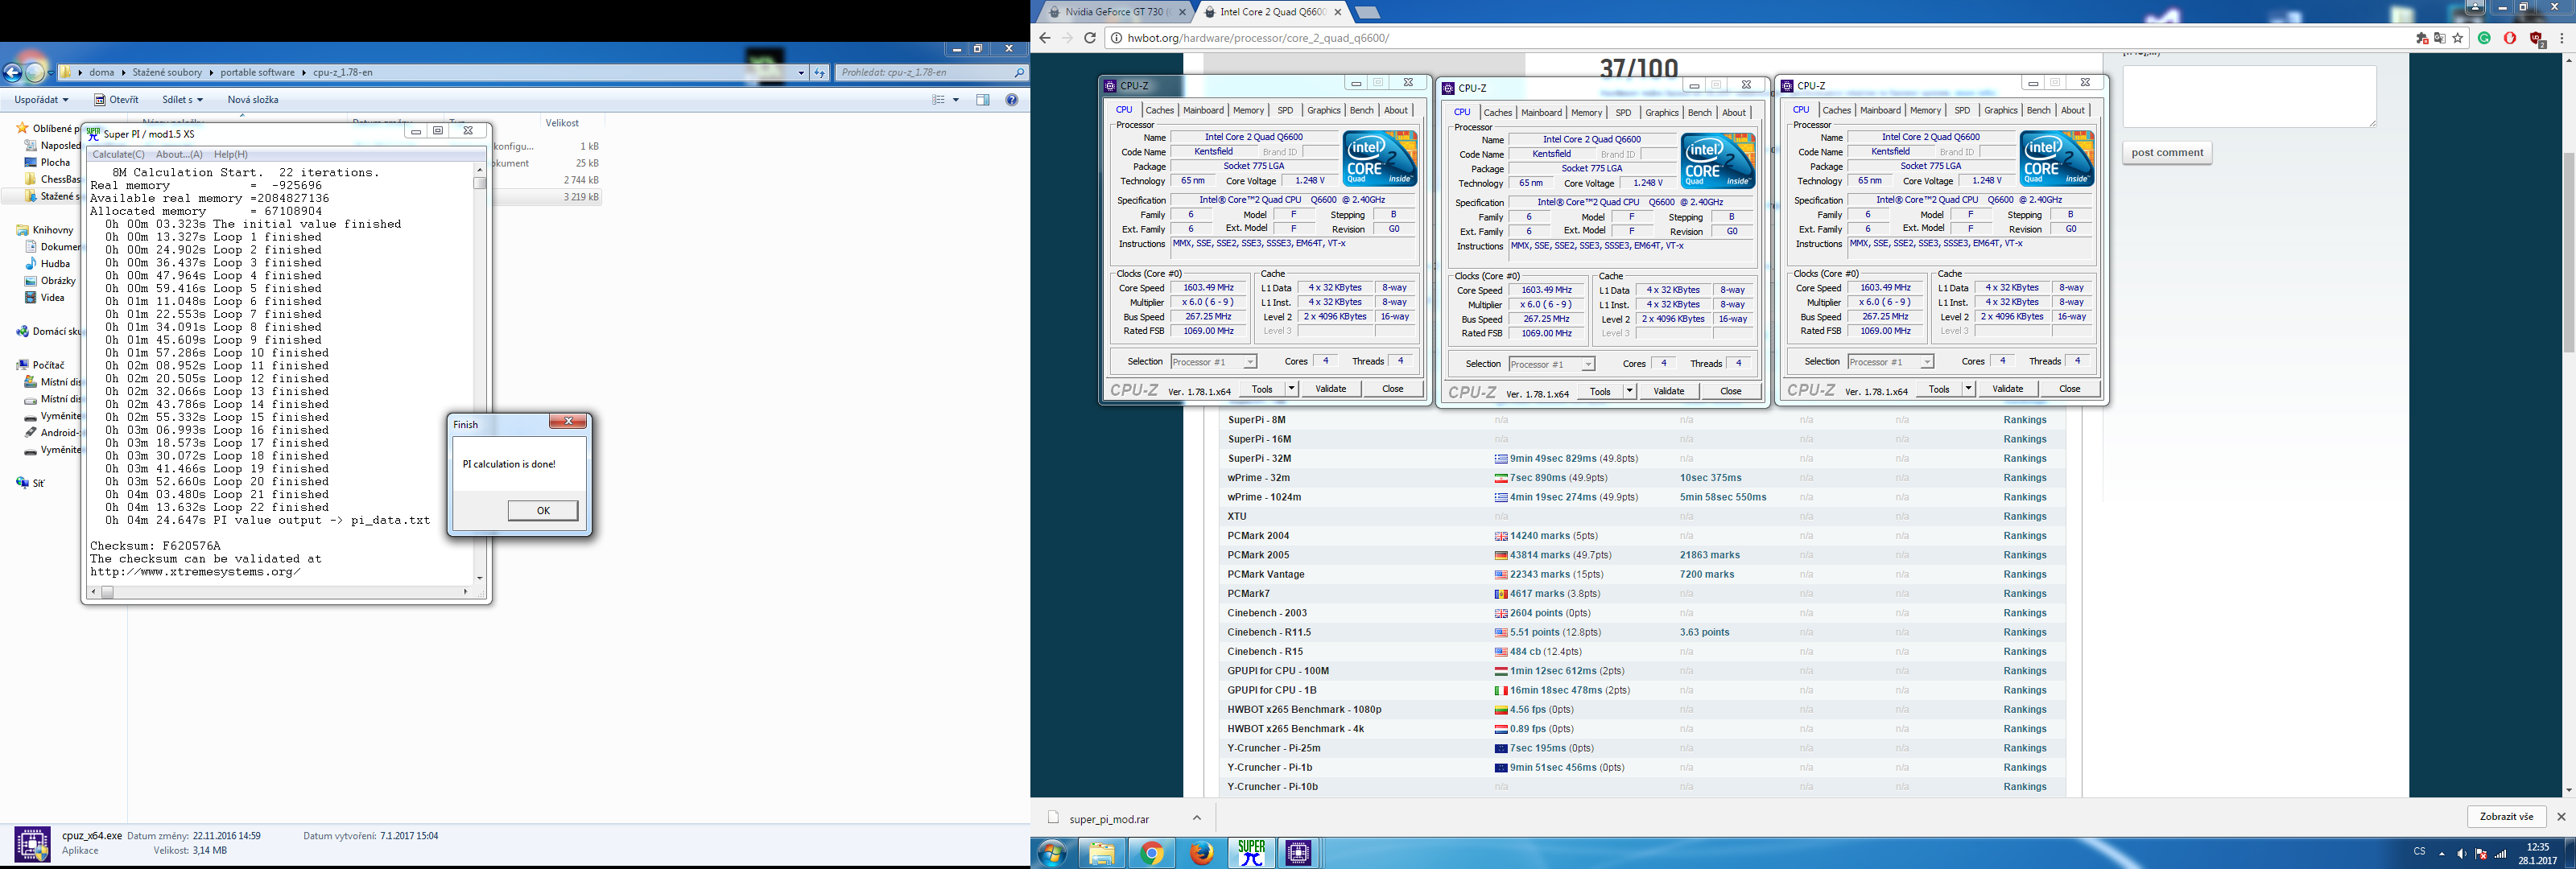Screen dimensions: 2576x869
Task: Open Processor #1 selection dropdown in left CPU-Z
Action: click(x=1249, y=362)
